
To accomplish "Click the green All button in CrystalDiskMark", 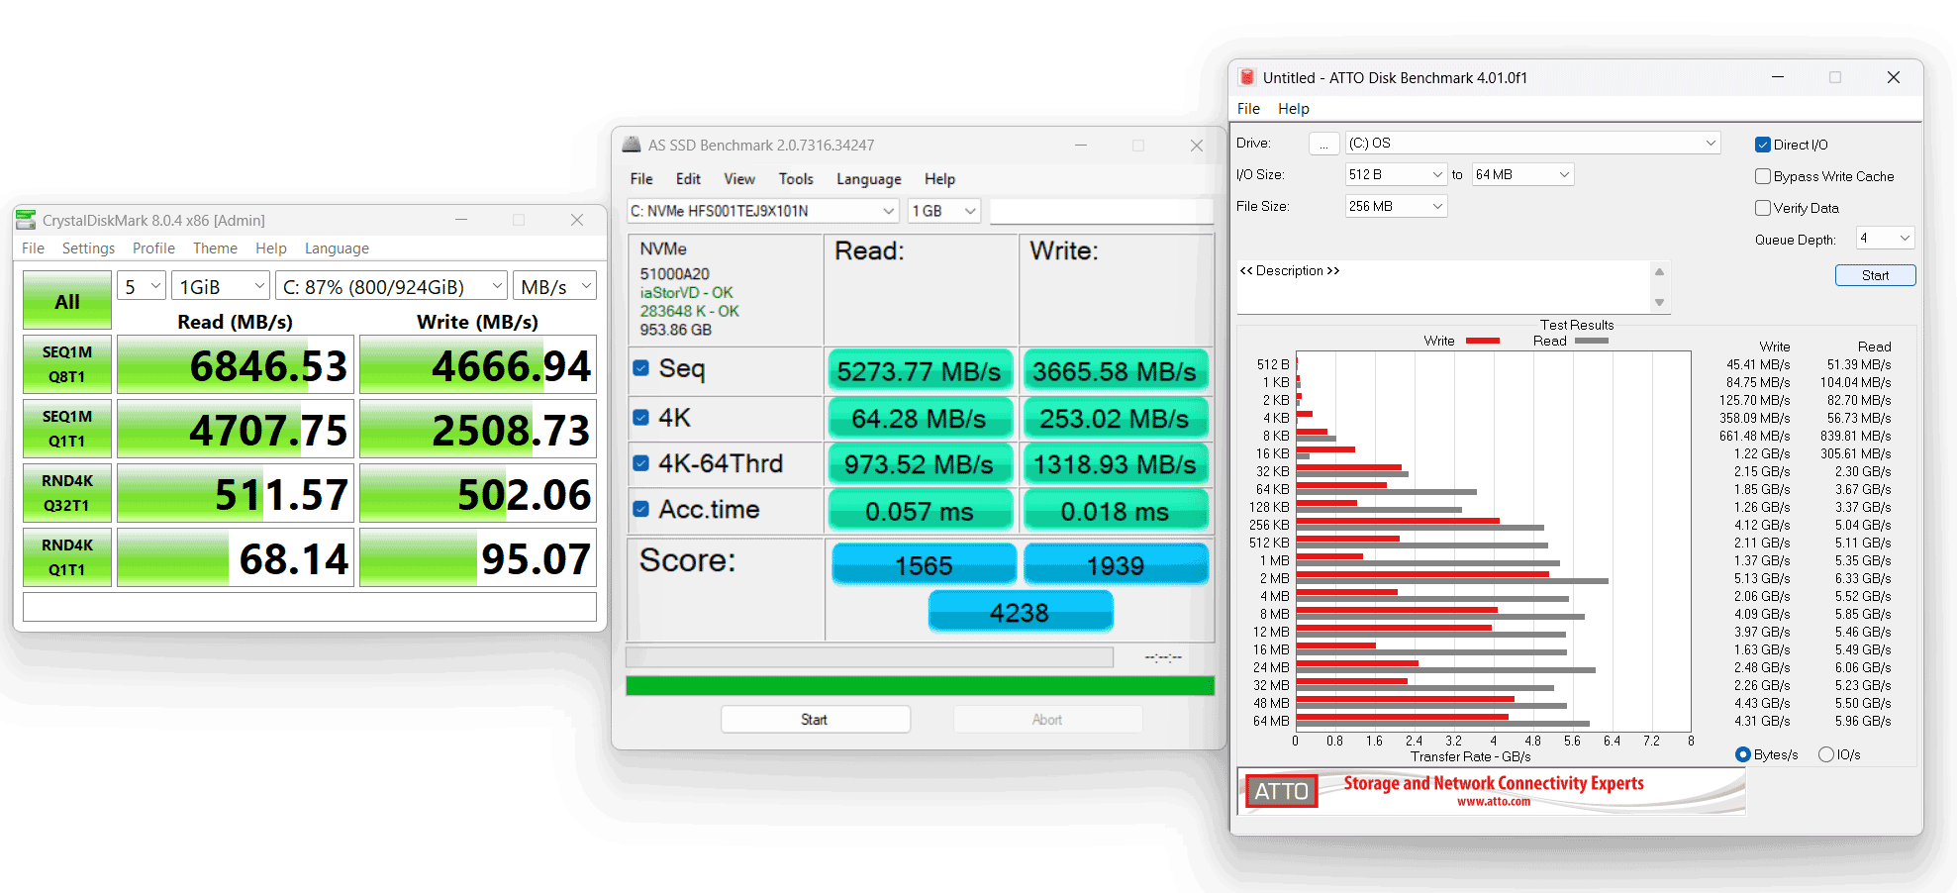I will click(67, 301).
